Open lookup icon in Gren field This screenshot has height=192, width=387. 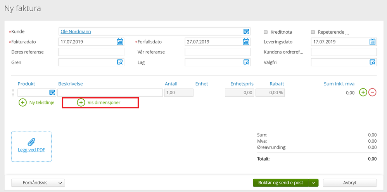pos(120,62)
